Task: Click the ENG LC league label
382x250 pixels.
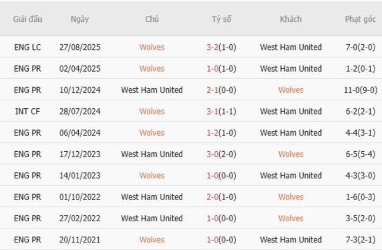Action: pyautogui.click(x=28, y=47)
